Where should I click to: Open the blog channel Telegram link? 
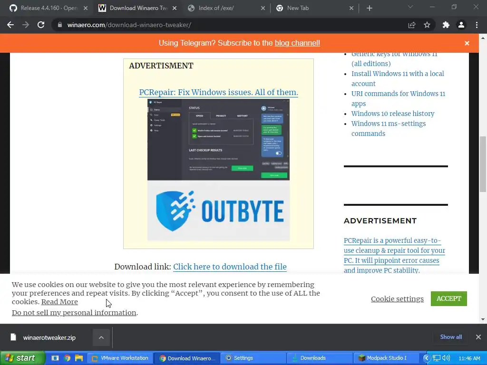(x=297, y=43)
